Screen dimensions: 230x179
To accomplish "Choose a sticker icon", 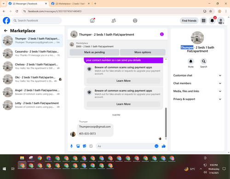I will (x=85, y=146).
